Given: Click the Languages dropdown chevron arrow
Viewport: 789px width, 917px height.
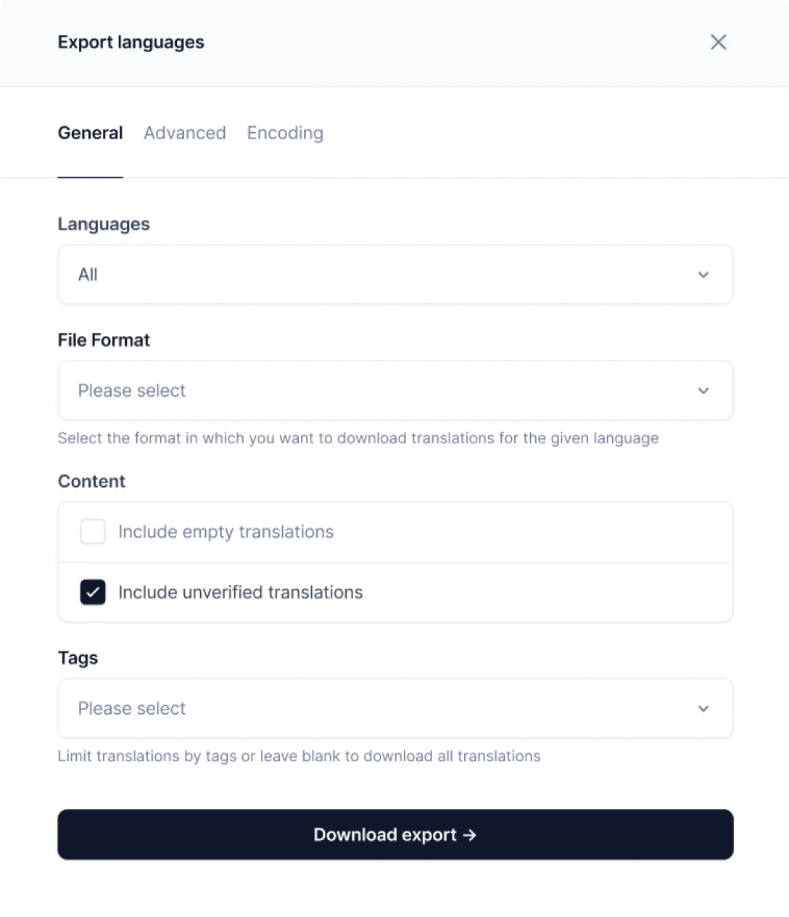Looking at the screenshot, I should point(703,275).
